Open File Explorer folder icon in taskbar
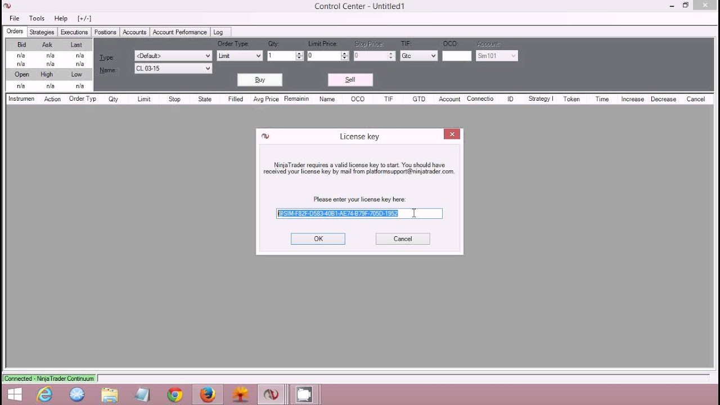This screenshot has height=405, width=720. (x=110, y=395)
